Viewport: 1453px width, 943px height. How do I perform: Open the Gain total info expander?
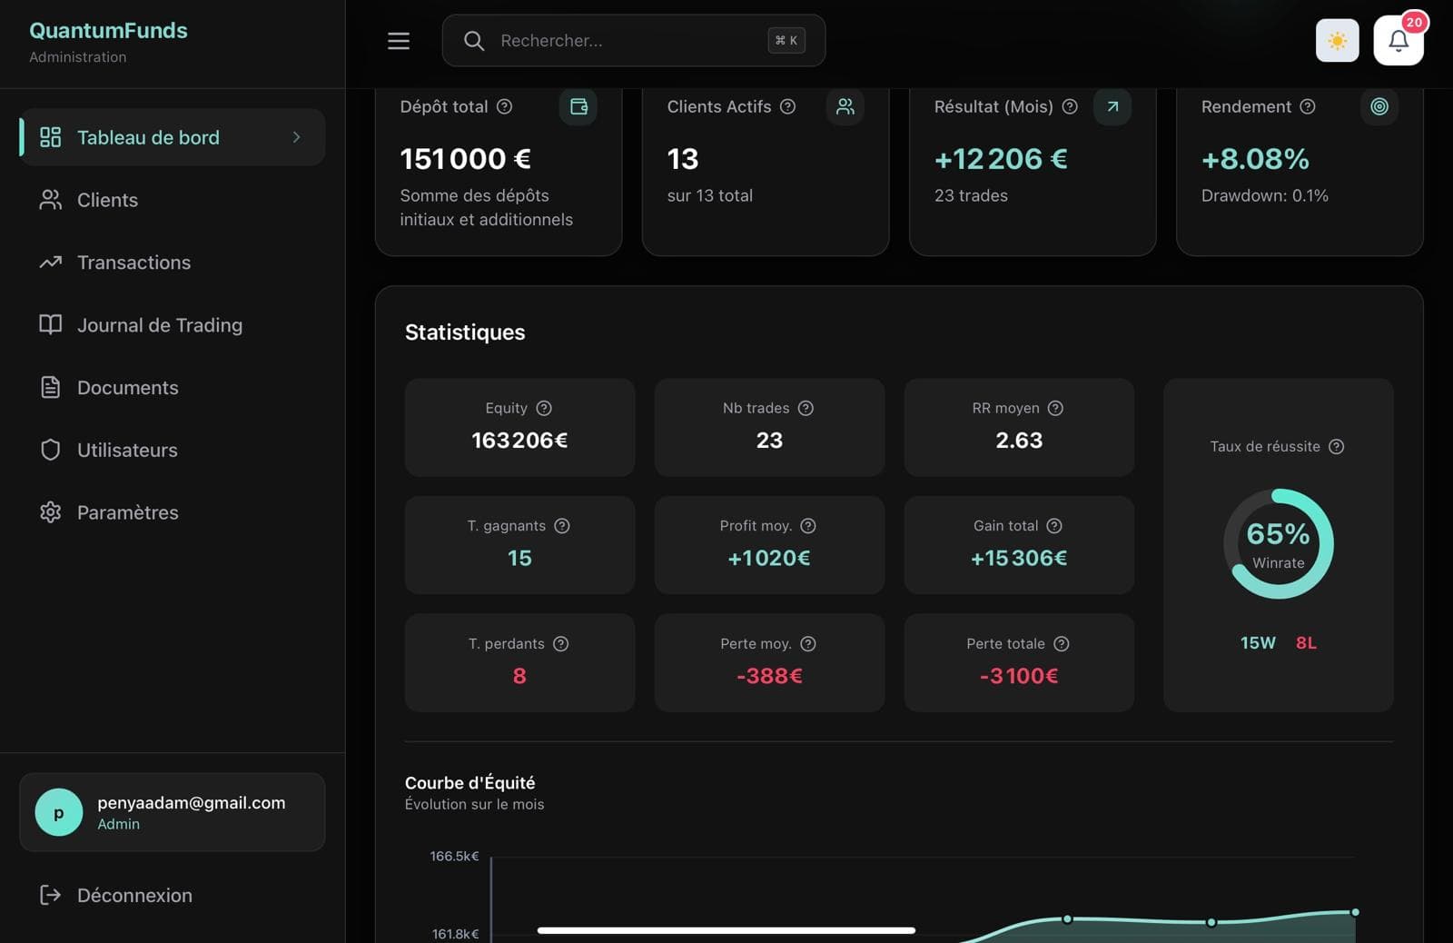tap(1054, 525)
